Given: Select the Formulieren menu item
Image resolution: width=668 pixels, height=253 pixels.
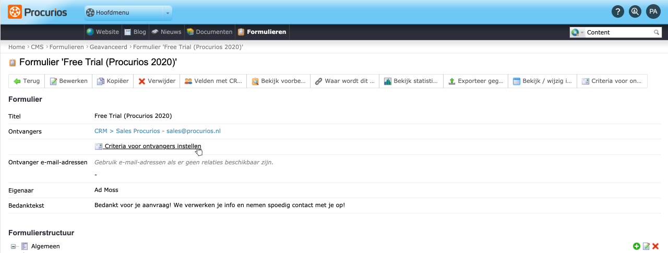Looking at the screenshot, I should point(262,32).
